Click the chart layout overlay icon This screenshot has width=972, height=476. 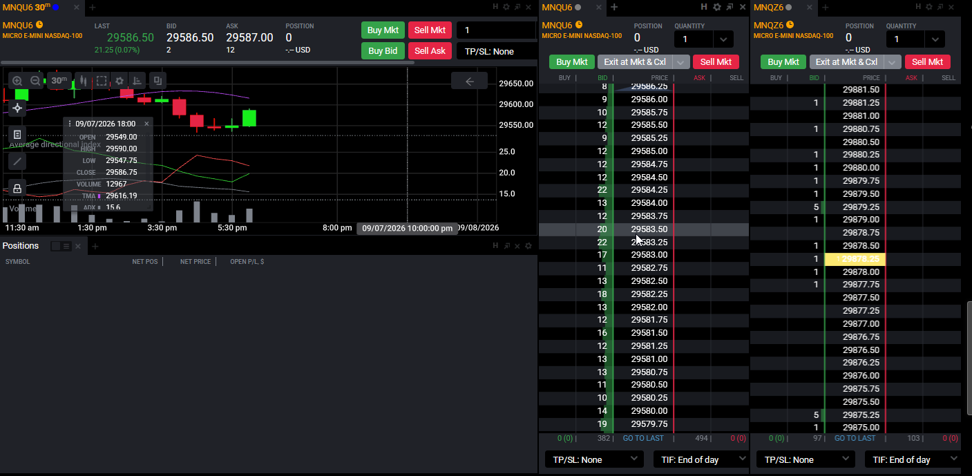[158, 81]
